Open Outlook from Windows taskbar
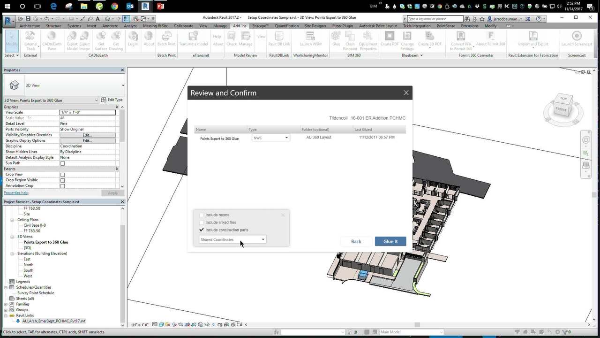Viewport: 600px width, 338px height. 130,6
